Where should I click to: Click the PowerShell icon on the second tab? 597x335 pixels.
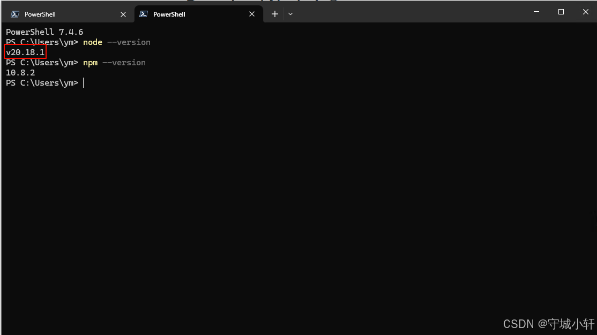[x=144, y=14]
